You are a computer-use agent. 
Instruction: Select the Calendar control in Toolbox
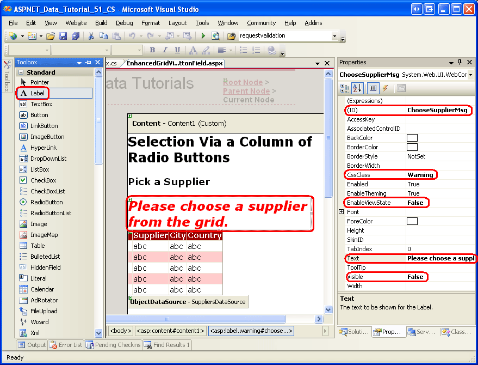click(42, 289)
